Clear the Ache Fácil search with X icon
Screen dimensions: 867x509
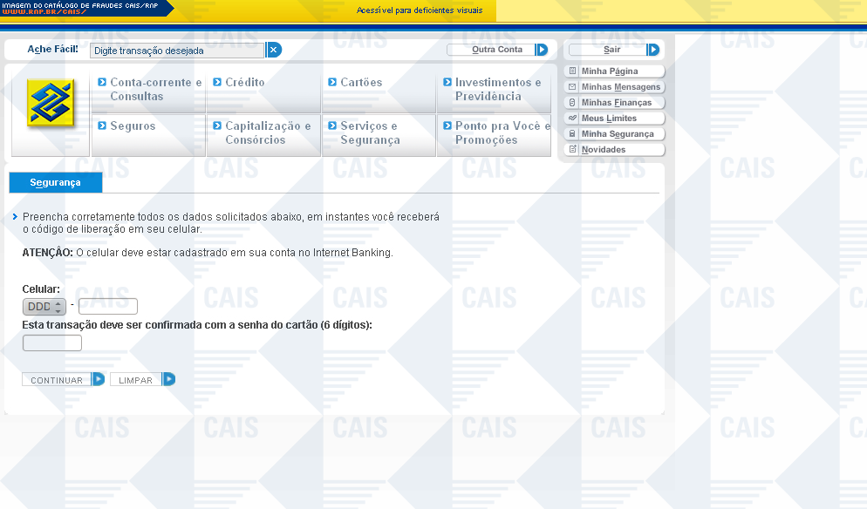tap(274, 51)
